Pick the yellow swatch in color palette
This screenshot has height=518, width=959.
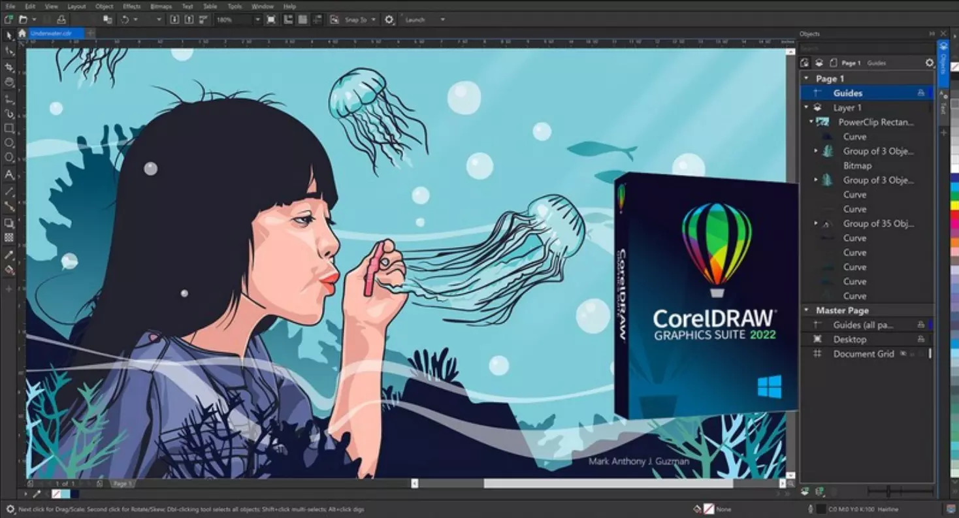[x=954, y=206]
